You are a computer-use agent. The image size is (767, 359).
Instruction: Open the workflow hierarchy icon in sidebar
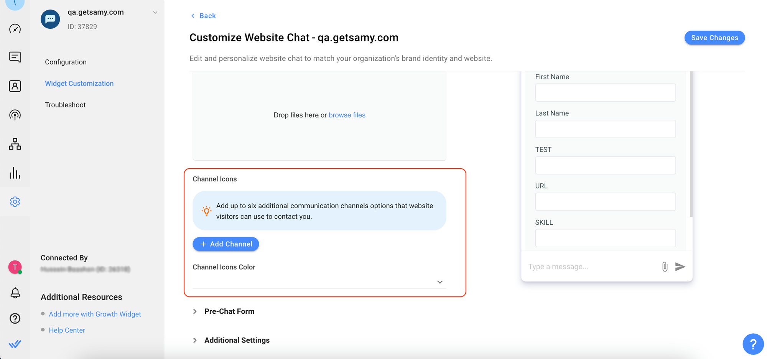(x=15, y=144)
